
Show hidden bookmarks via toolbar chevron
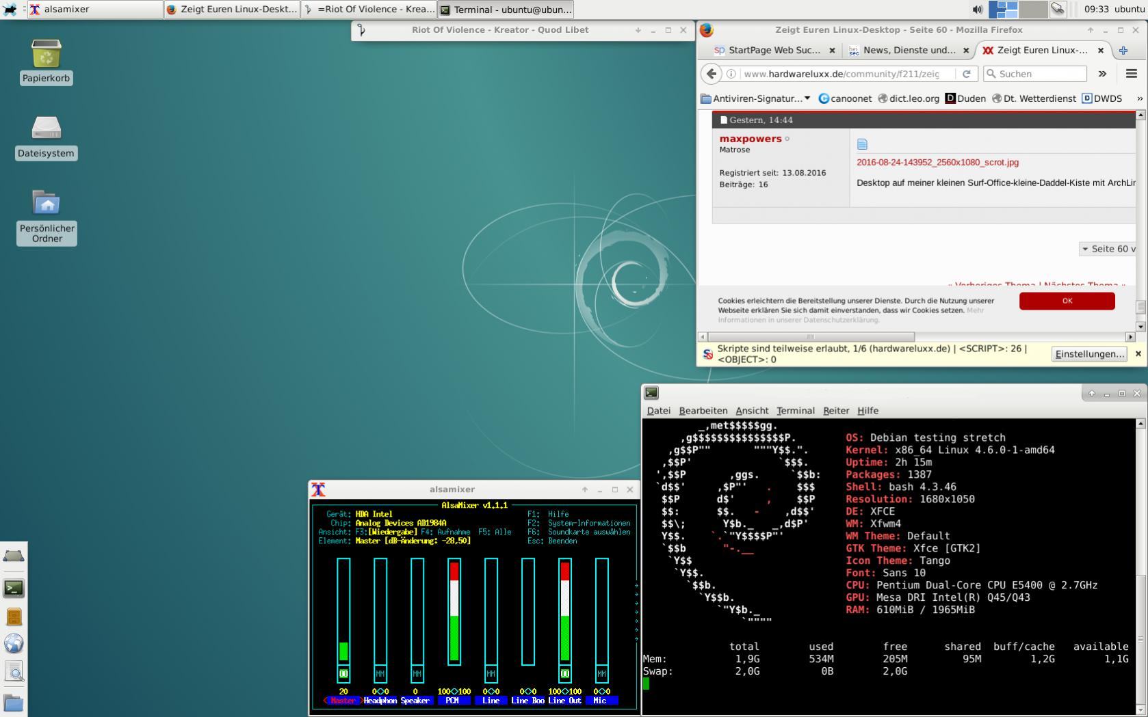[1139, 98]
